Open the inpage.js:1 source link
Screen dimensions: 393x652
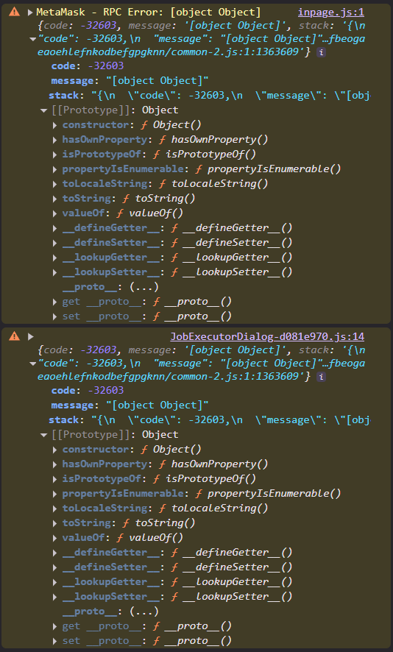coord(331,12)
